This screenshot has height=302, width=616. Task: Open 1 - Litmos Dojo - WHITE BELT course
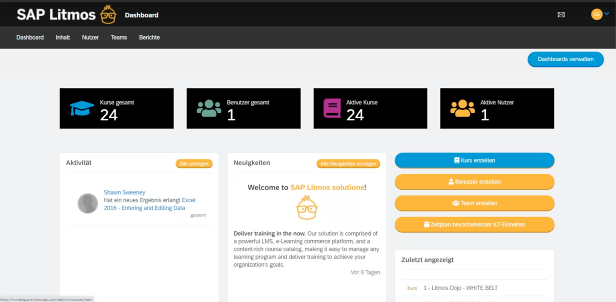click(x=460, y=288)
